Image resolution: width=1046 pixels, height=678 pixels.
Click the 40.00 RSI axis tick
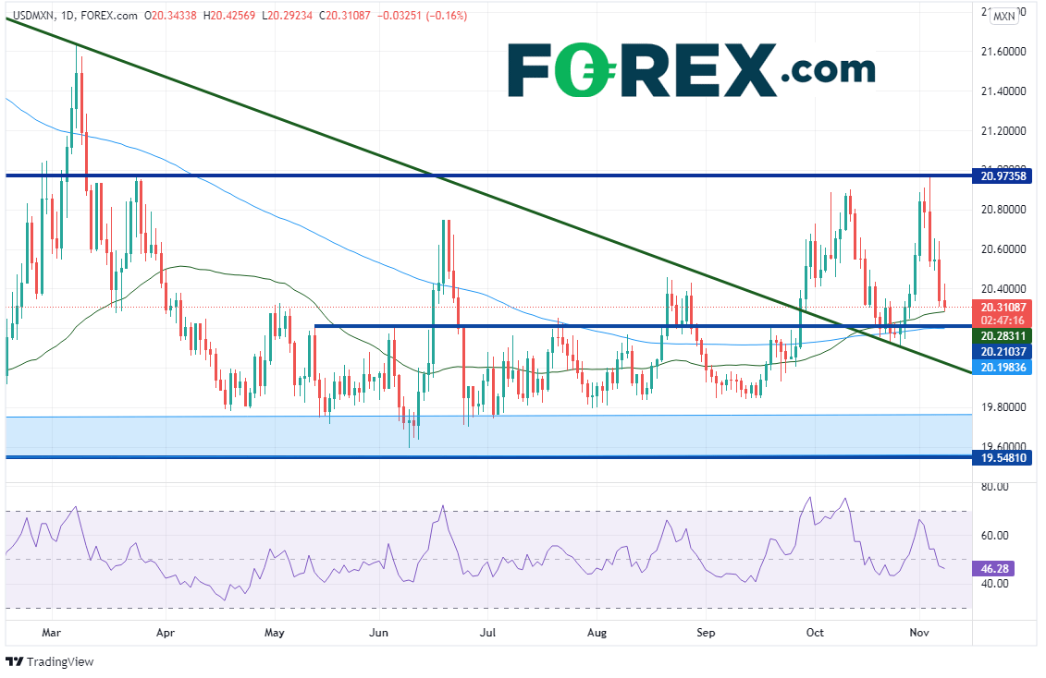[994, 584]
